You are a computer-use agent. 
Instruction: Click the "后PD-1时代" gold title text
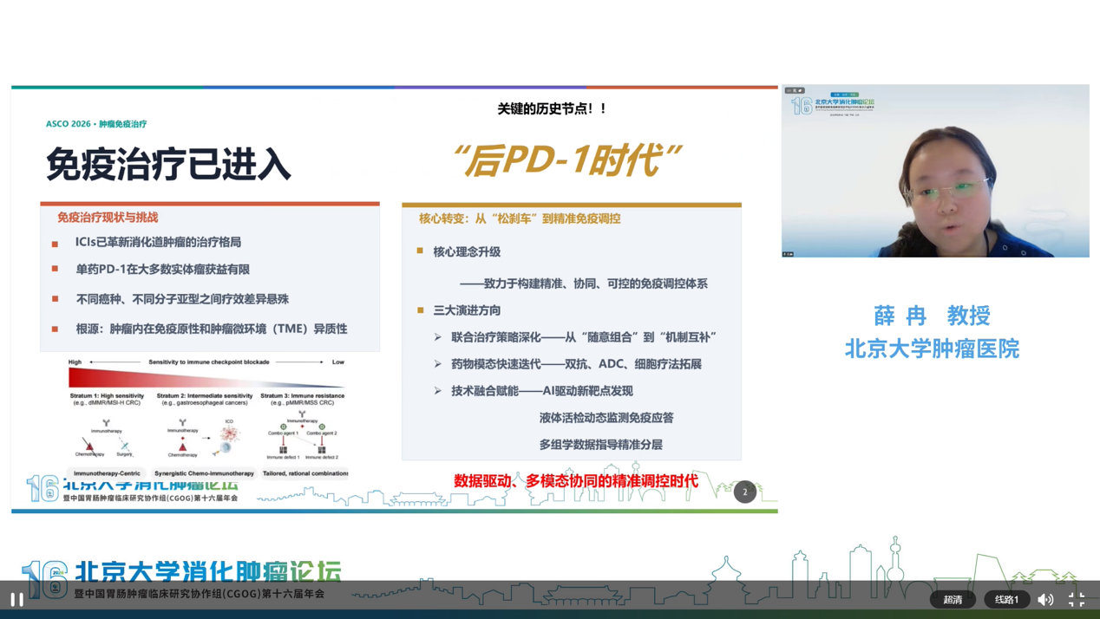pos(567,160)
